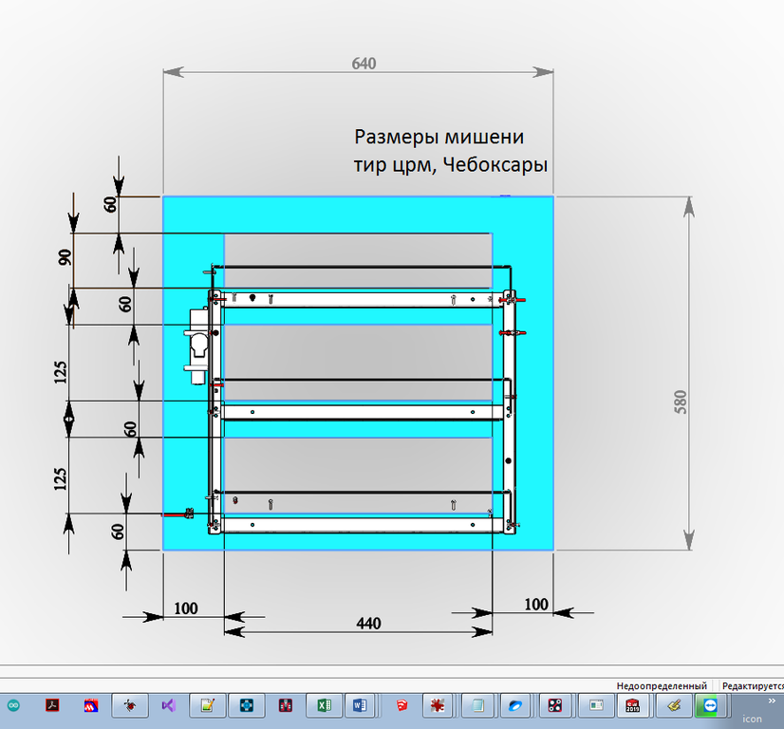
Task: Select the bottom-right 100 dimension
Action: tap(536, 605)
